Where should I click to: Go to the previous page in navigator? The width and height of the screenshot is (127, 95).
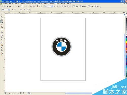click(x=9, y=93)
